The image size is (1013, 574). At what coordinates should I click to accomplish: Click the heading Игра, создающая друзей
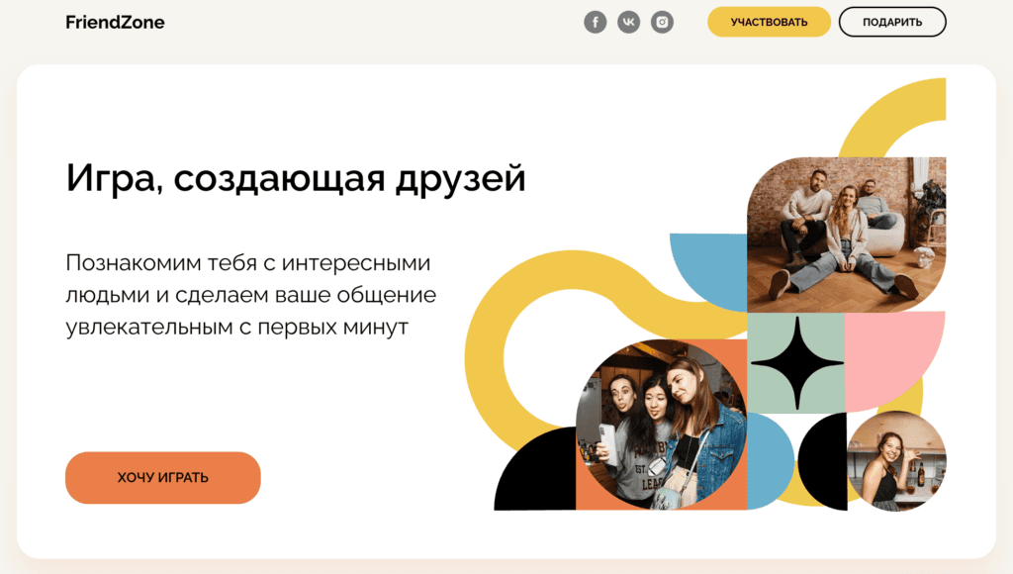tap(296, 179)
